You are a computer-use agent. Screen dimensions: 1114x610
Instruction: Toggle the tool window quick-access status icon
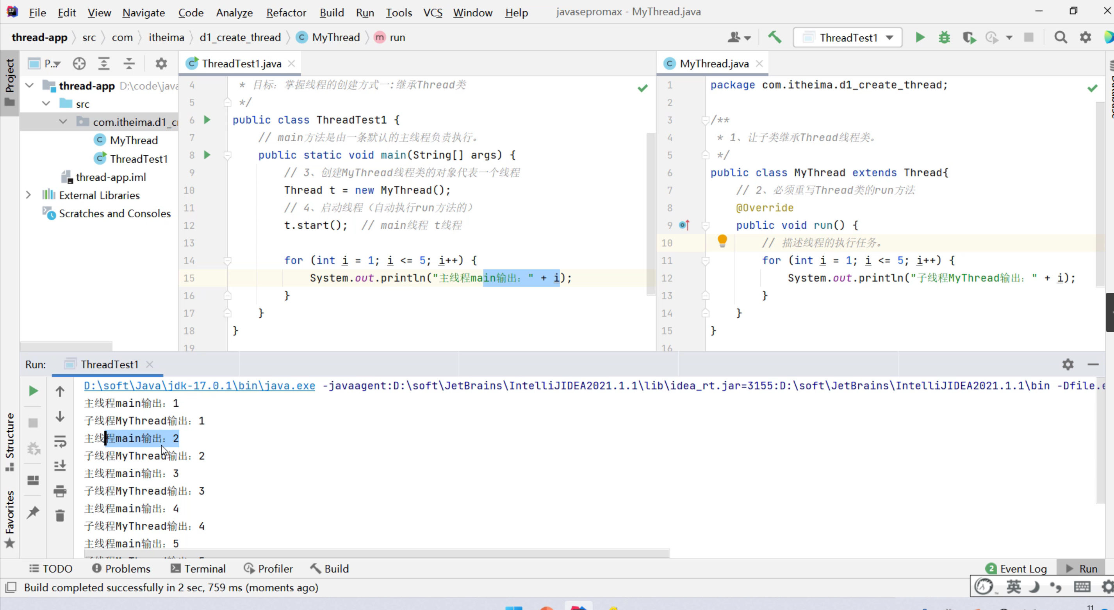coord(11,587)
